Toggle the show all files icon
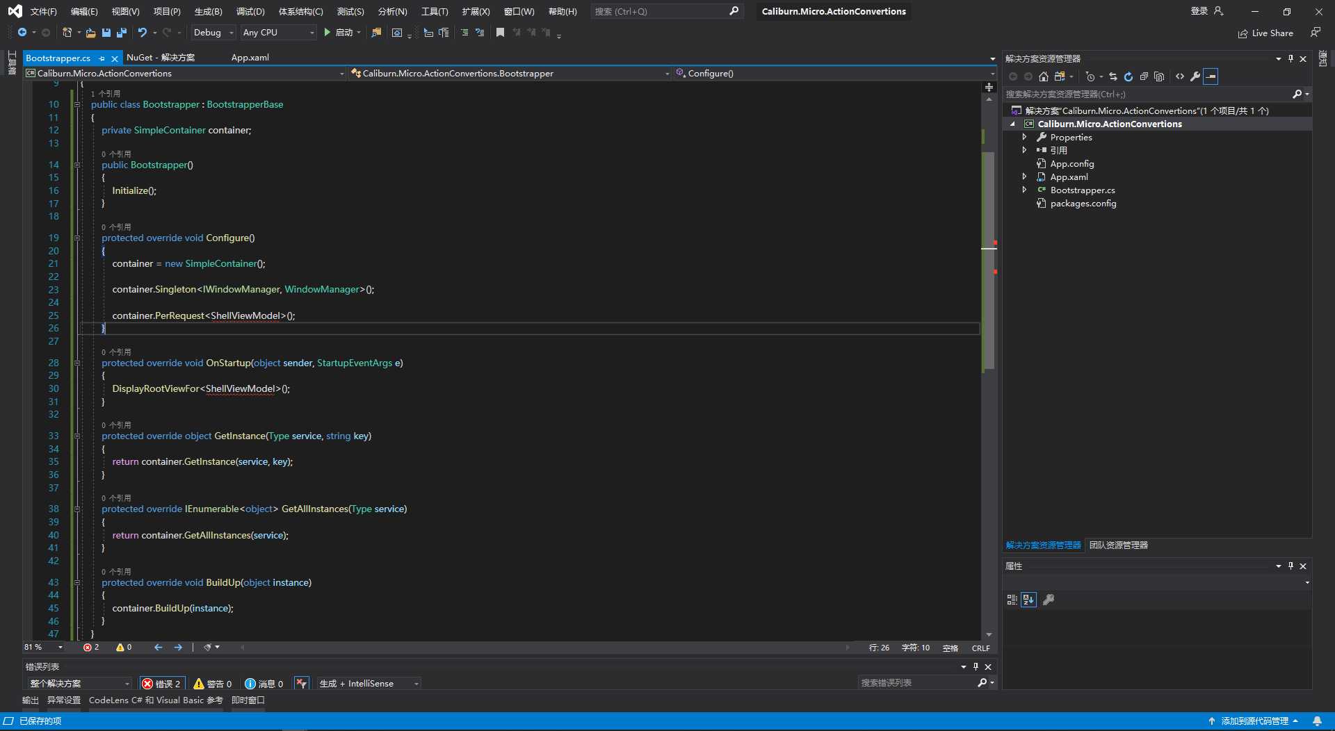The height and width of the screenshot is (731, 1335). click(x=1159, y=76)
